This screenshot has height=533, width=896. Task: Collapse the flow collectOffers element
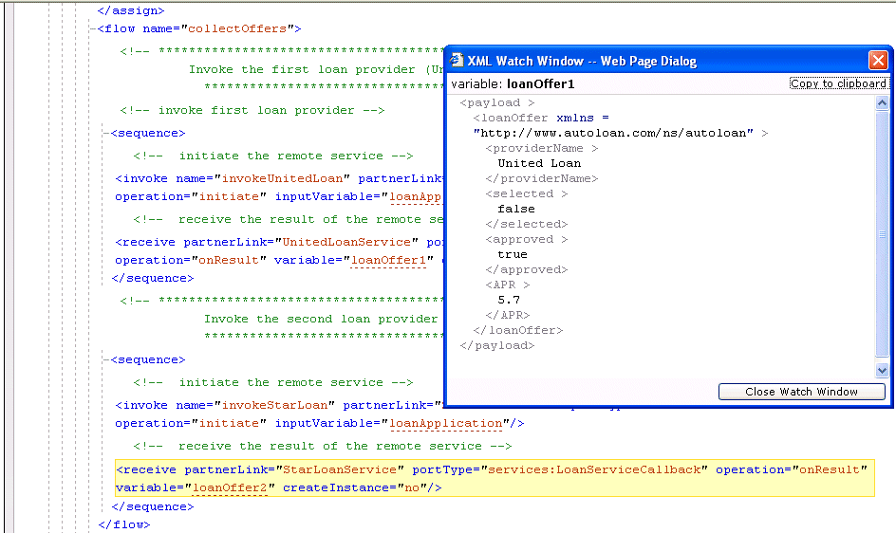click(92, 28)
